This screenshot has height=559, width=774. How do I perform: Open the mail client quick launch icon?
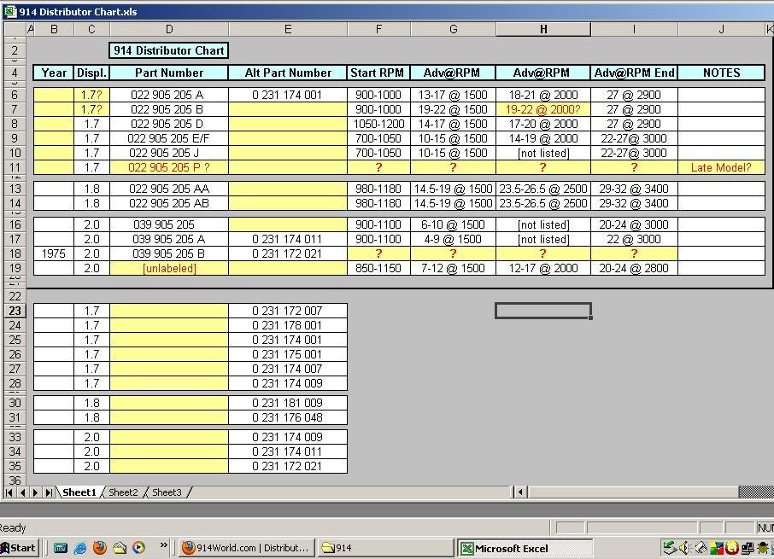(120, 548)
